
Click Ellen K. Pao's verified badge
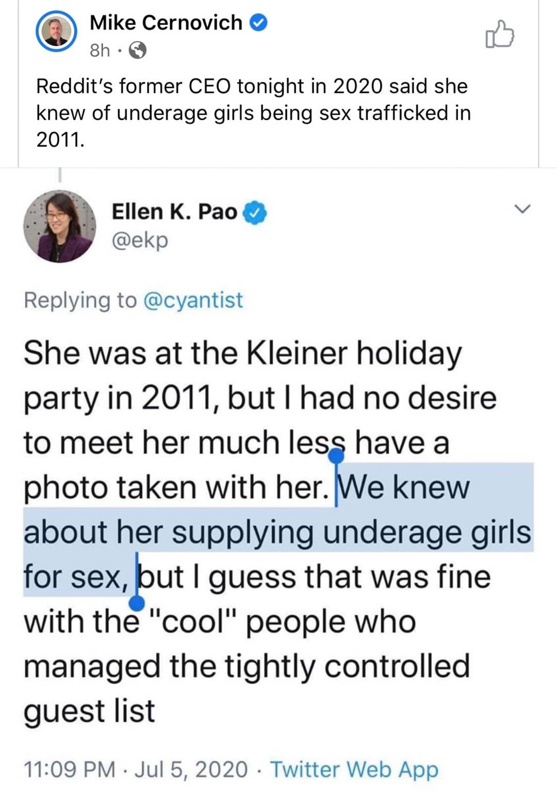256,212
